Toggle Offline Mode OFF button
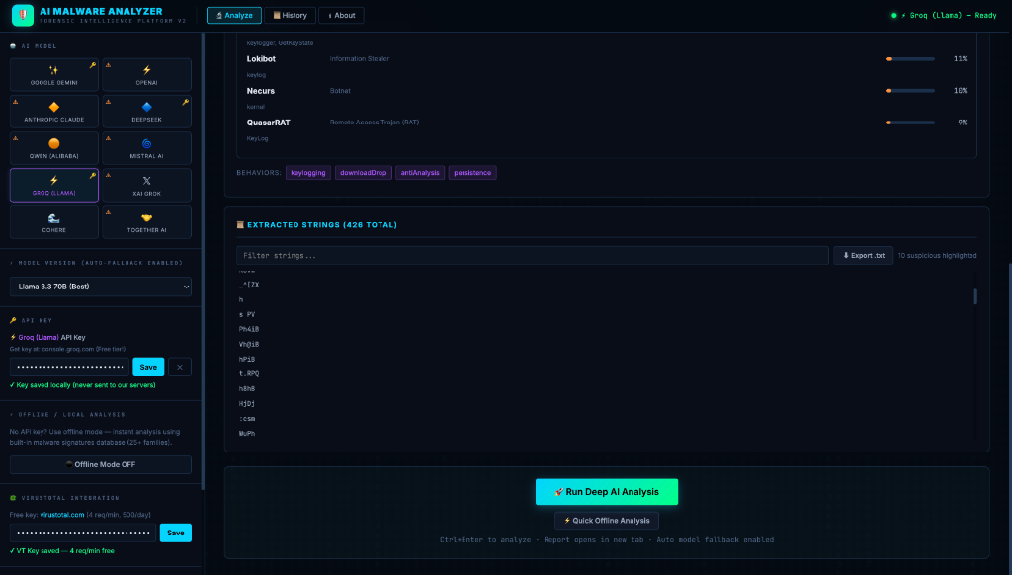Screen dimensions: 1012x575 click(101, 464)
